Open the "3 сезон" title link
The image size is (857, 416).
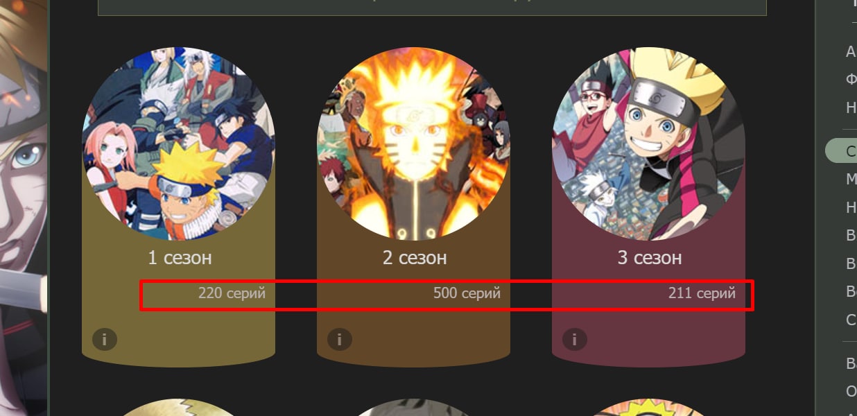click(650, 258)
